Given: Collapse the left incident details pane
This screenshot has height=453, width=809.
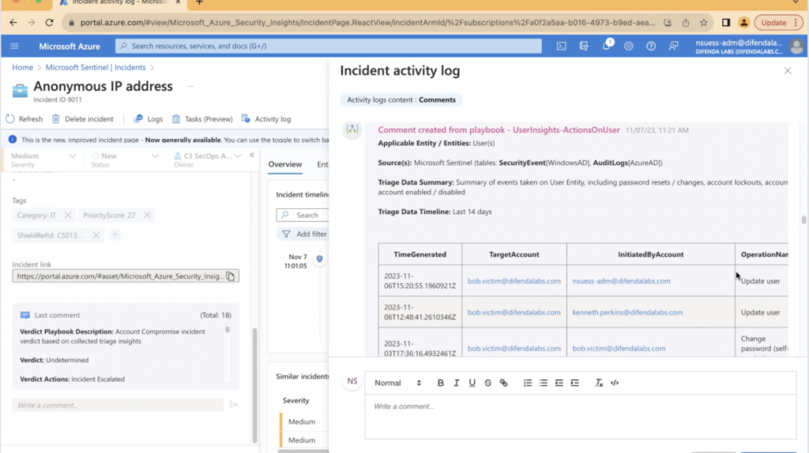Looking at the screenshot, I should coord(252,155).
